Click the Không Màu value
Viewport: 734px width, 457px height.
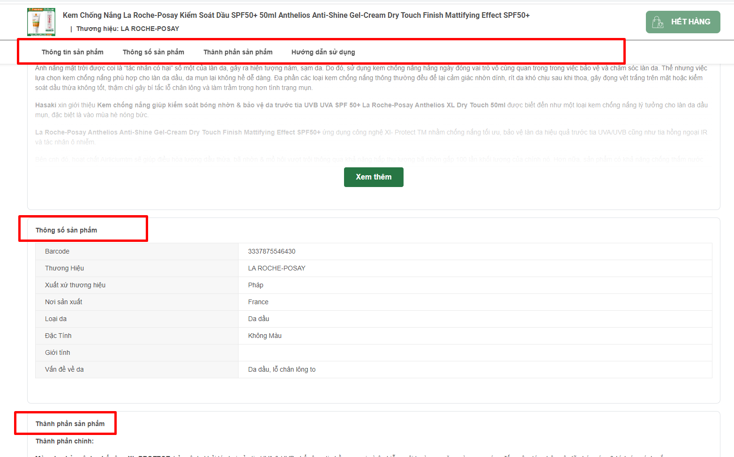[x=265, y=336]
